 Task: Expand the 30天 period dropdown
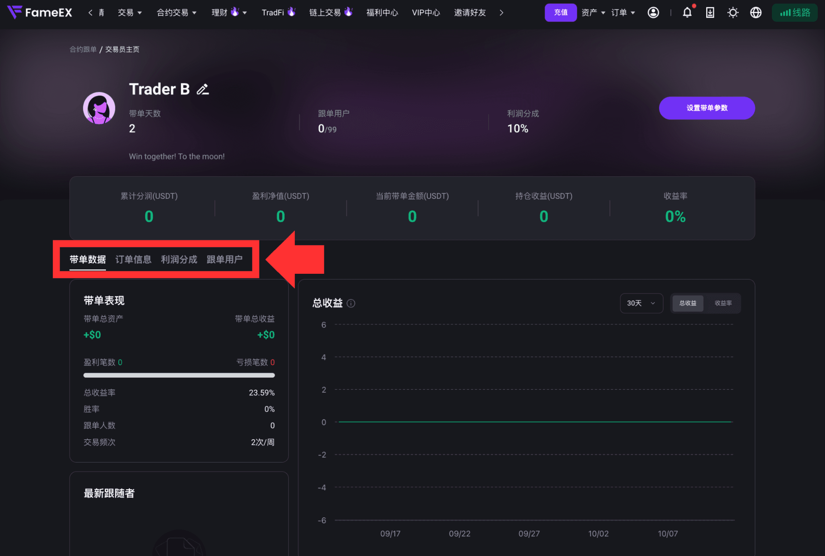(641, 303)
